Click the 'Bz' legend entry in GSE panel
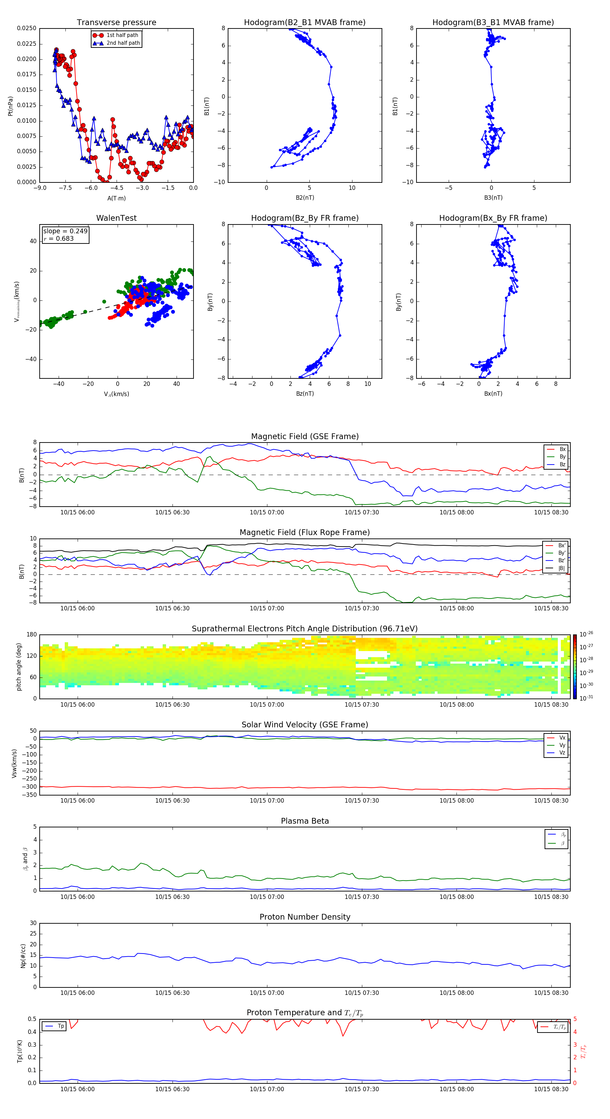The height and width of the screenshot is (1119, 610). [556, 464]
